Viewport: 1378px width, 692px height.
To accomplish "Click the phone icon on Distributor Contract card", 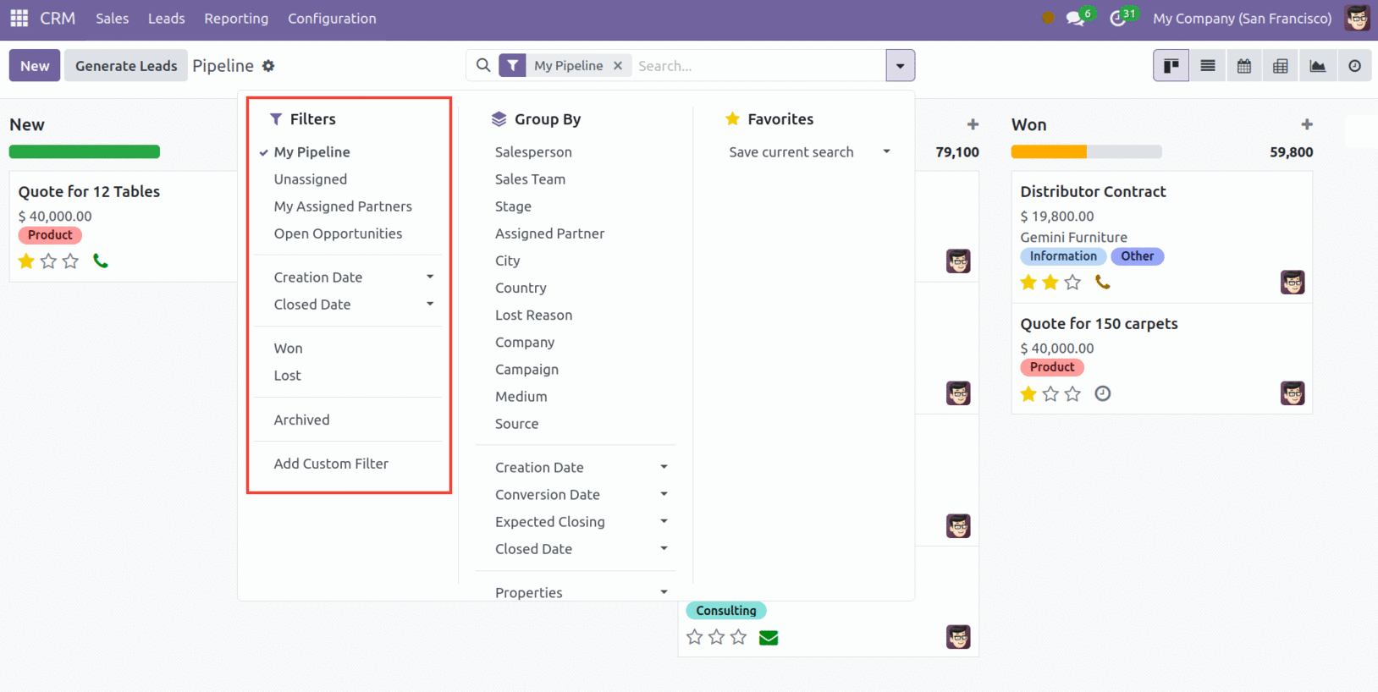I will point(1103,282).
